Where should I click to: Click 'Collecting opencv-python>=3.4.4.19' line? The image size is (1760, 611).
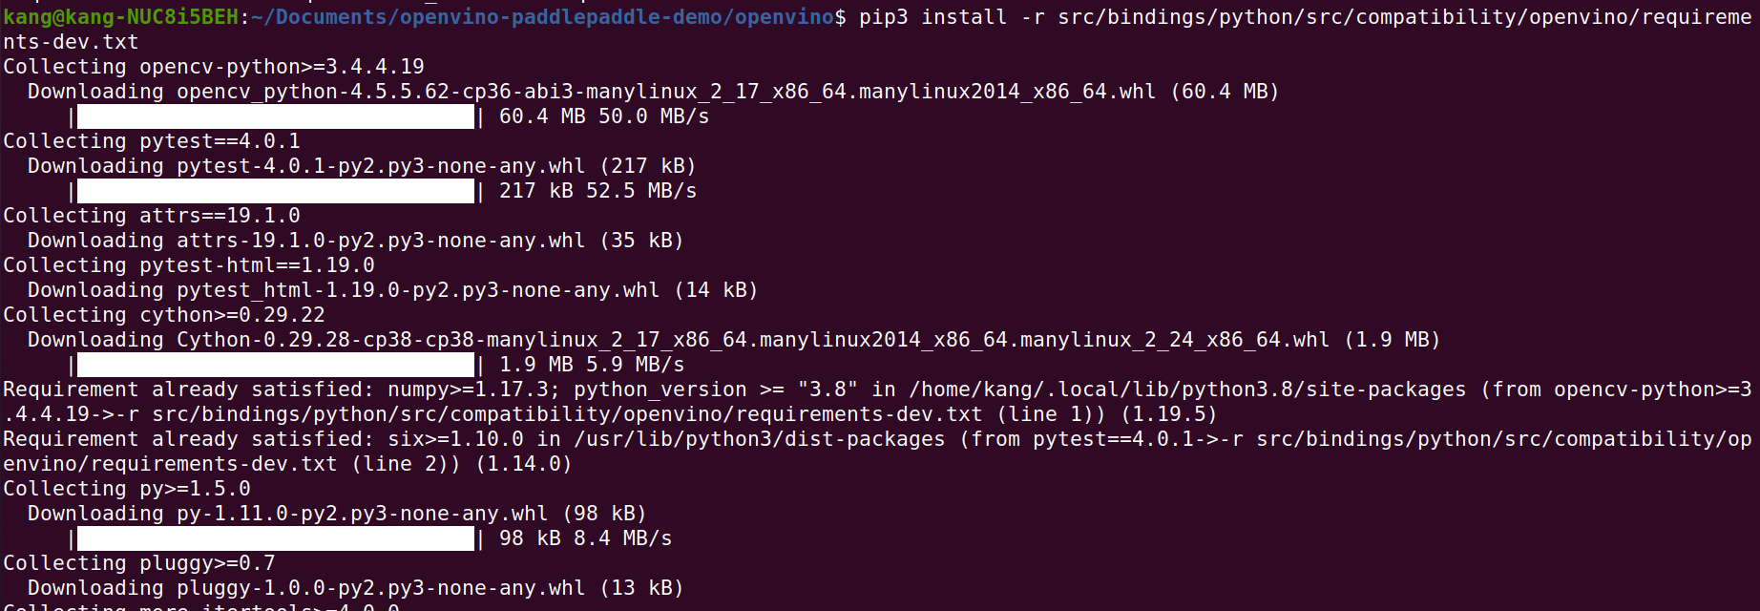coord(214,67)
